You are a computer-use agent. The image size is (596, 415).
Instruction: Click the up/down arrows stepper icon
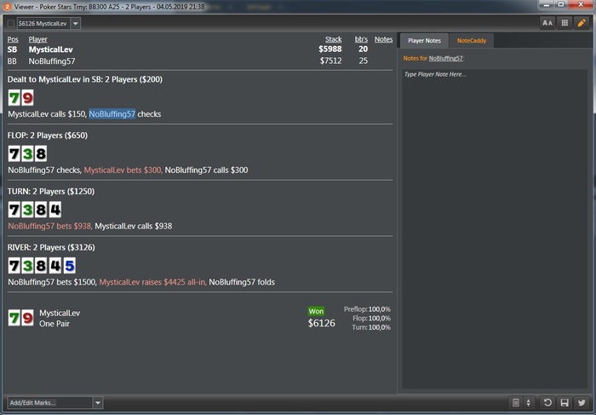529,402
